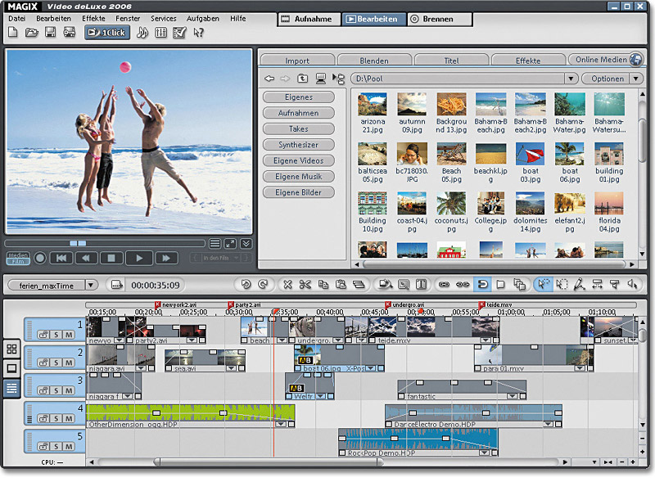Open the OtherDimension_ogg.HDP clip menu arrow
655x491 pixels.
point(281,424)
